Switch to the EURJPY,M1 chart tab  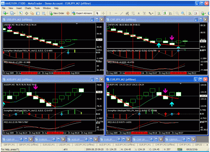[x=145, y=145]
